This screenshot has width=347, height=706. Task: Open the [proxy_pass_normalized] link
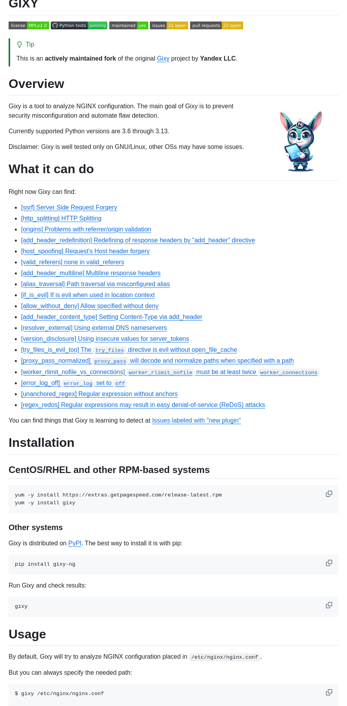click(157, 360)
